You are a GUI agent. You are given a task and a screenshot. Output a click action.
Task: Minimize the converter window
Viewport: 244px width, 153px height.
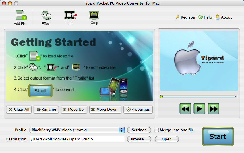[10, 3]
